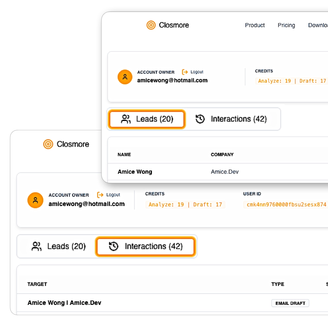The width and height of the screenshot is (328, 328).
Task: Click the Closmore target logo in upper window
Action: click(151, 25)
